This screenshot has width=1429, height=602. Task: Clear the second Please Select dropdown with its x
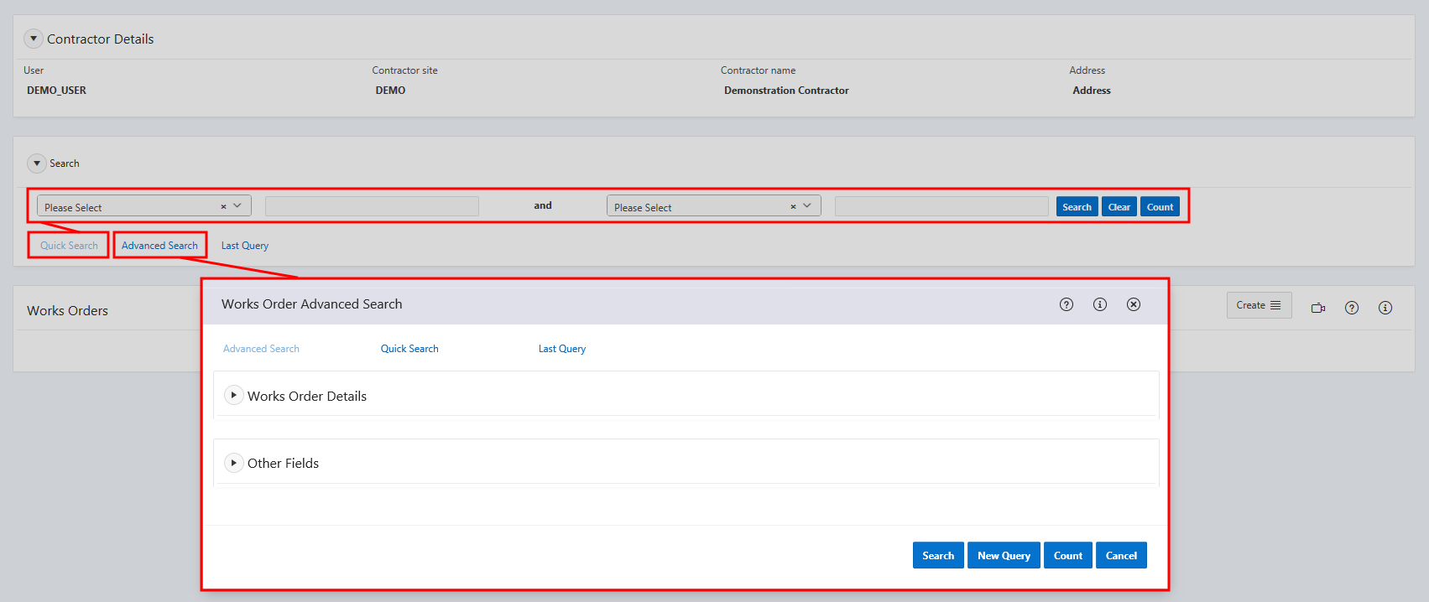tap(793, 206)
